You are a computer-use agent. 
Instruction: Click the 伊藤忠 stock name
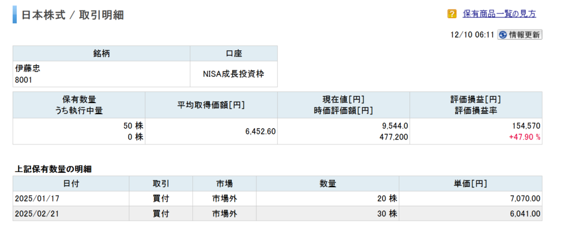(28, 69)
